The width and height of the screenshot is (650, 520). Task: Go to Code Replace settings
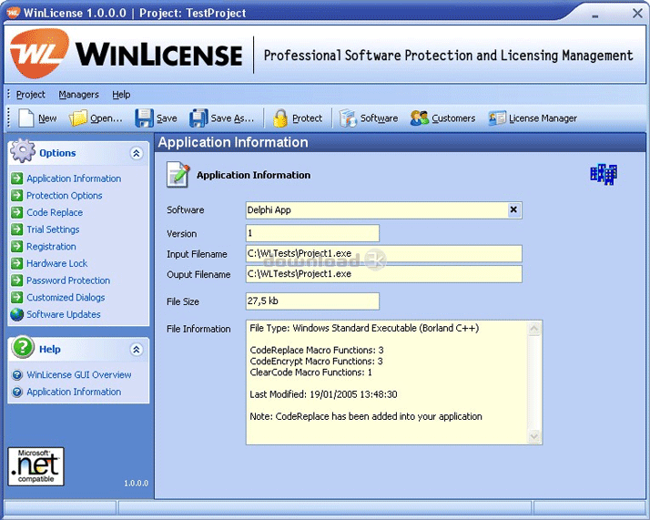(55, 212)
